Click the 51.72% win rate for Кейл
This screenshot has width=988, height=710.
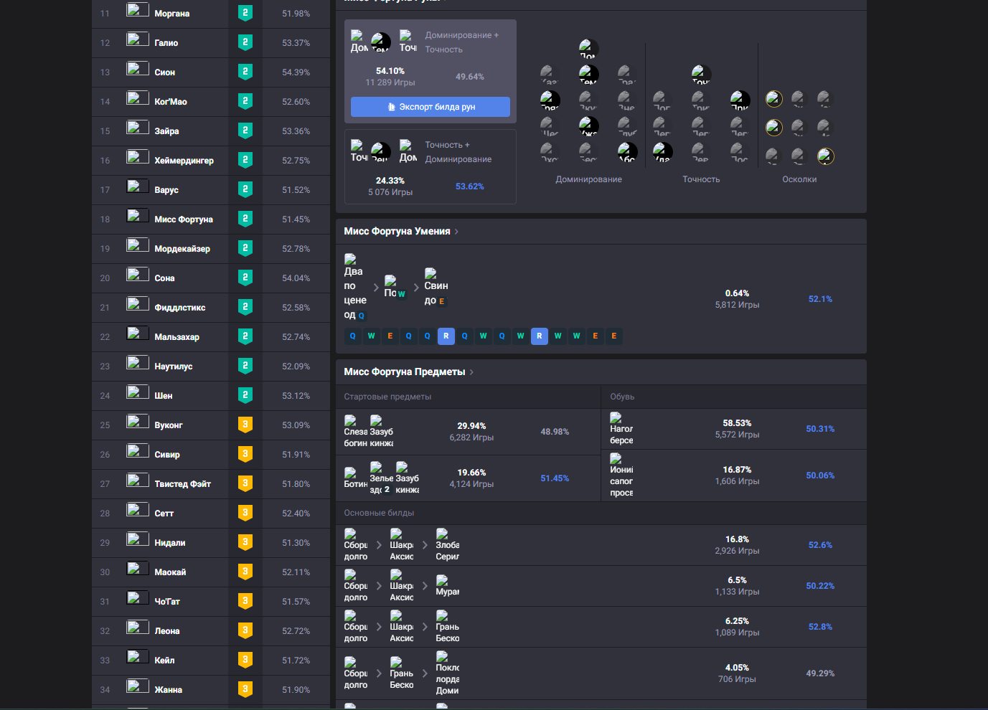(296, 661)
